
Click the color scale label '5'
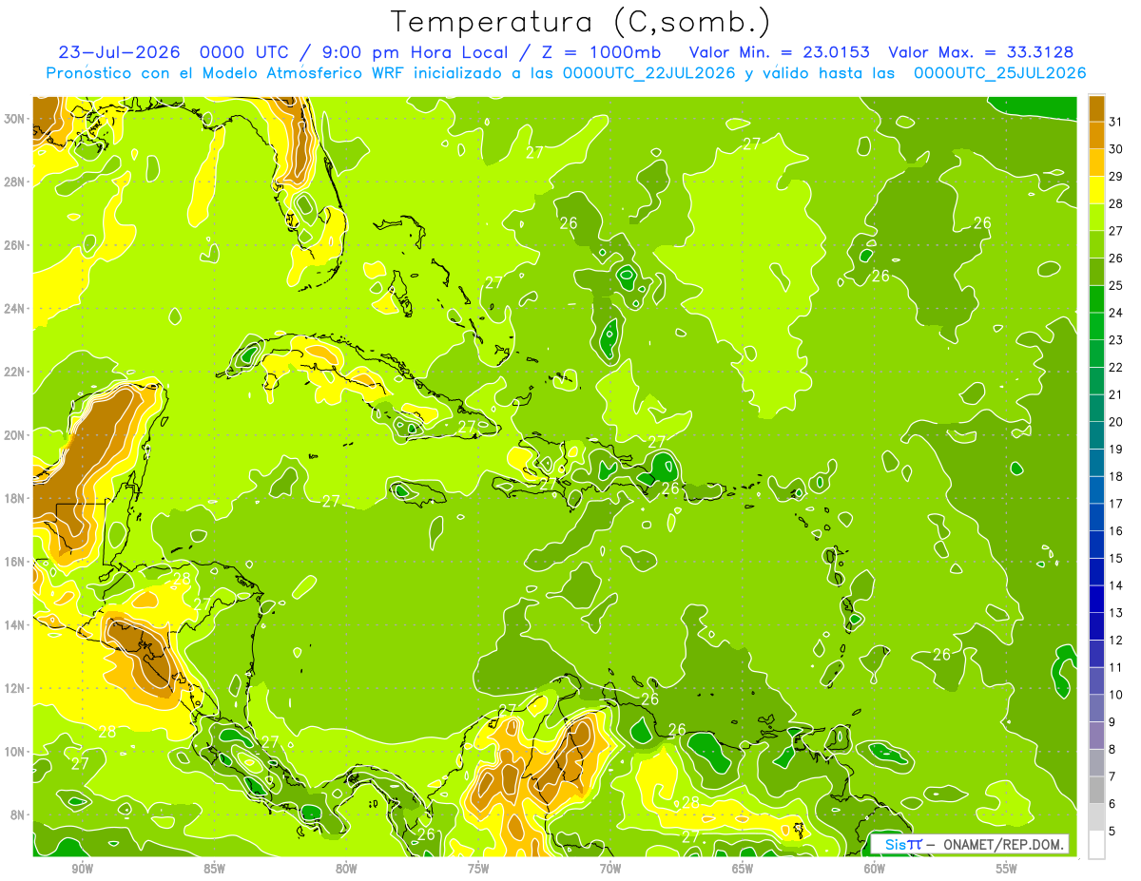(1112, 832)
